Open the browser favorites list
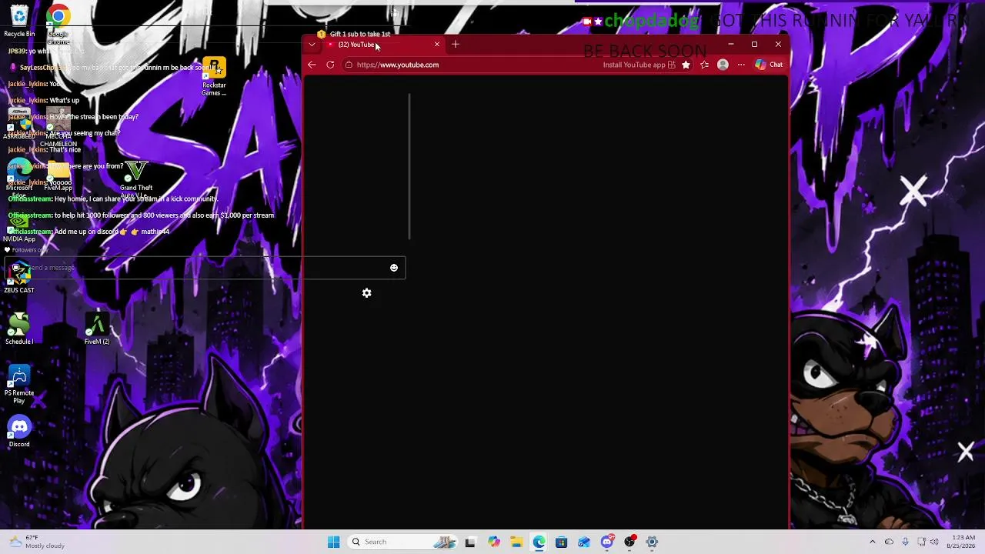 click(704, 65)
